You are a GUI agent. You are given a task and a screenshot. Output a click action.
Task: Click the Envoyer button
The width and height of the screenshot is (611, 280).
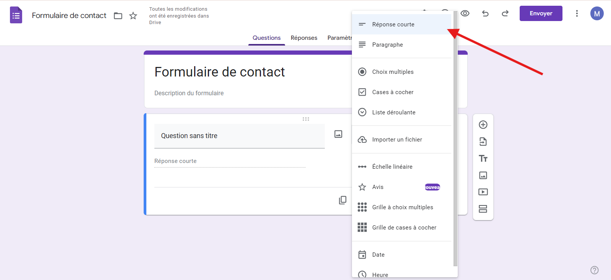tap(541, 13)
